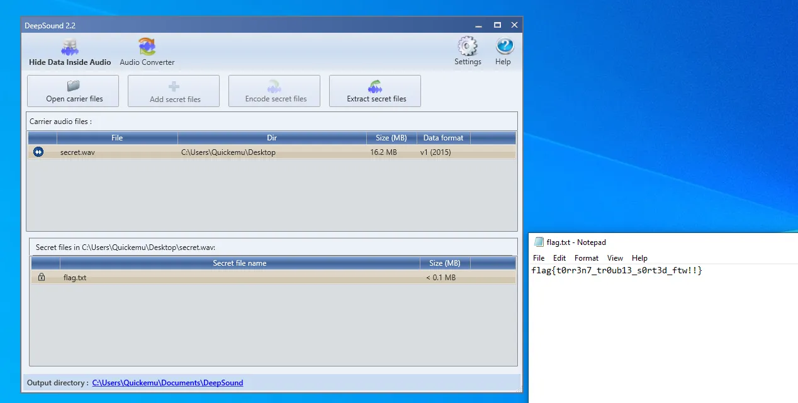The width and height of the screenshot is (798, 403).
Task: Open DeepSound Settings gear
Action: (x=468, y=52)
